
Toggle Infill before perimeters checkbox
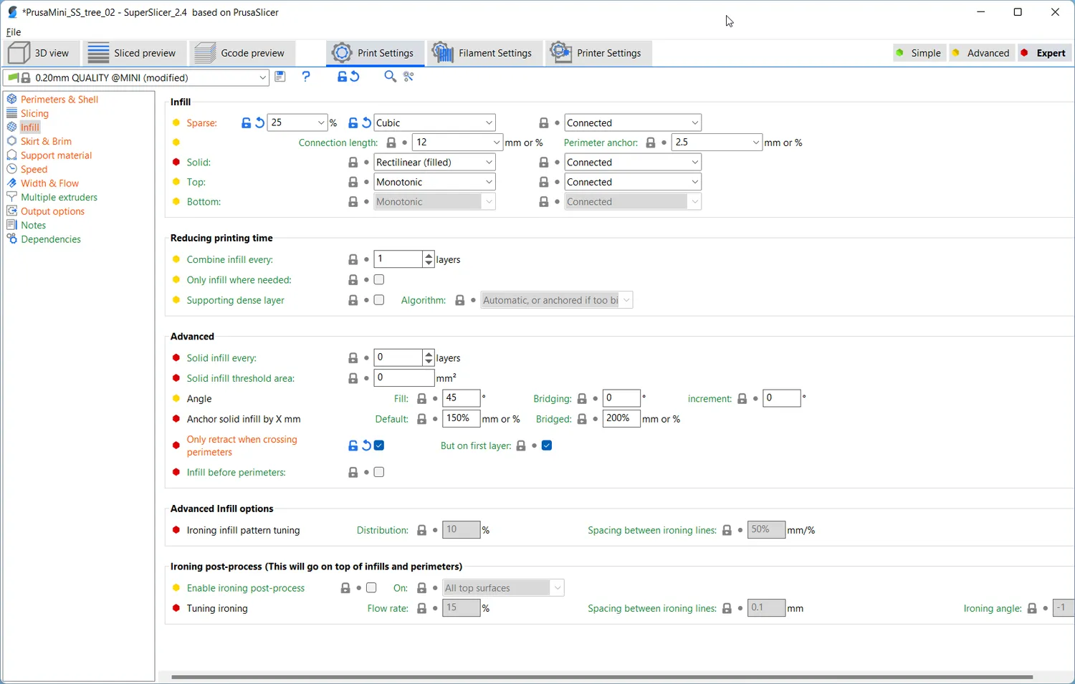pyautogui.click(x=379, y=473)
